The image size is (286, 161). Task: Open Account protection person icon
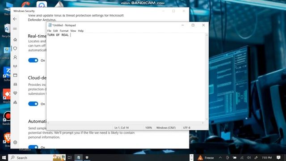pos(15,57)
